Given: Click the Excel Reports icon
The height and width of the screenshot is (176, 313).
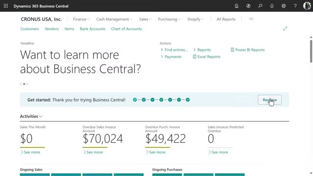Looking at the screenshot, I should pos(195,57).
